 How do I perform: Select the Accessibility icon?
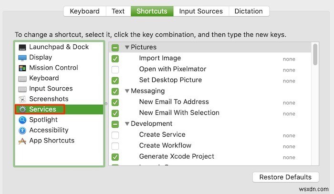(x=22, y=131)
